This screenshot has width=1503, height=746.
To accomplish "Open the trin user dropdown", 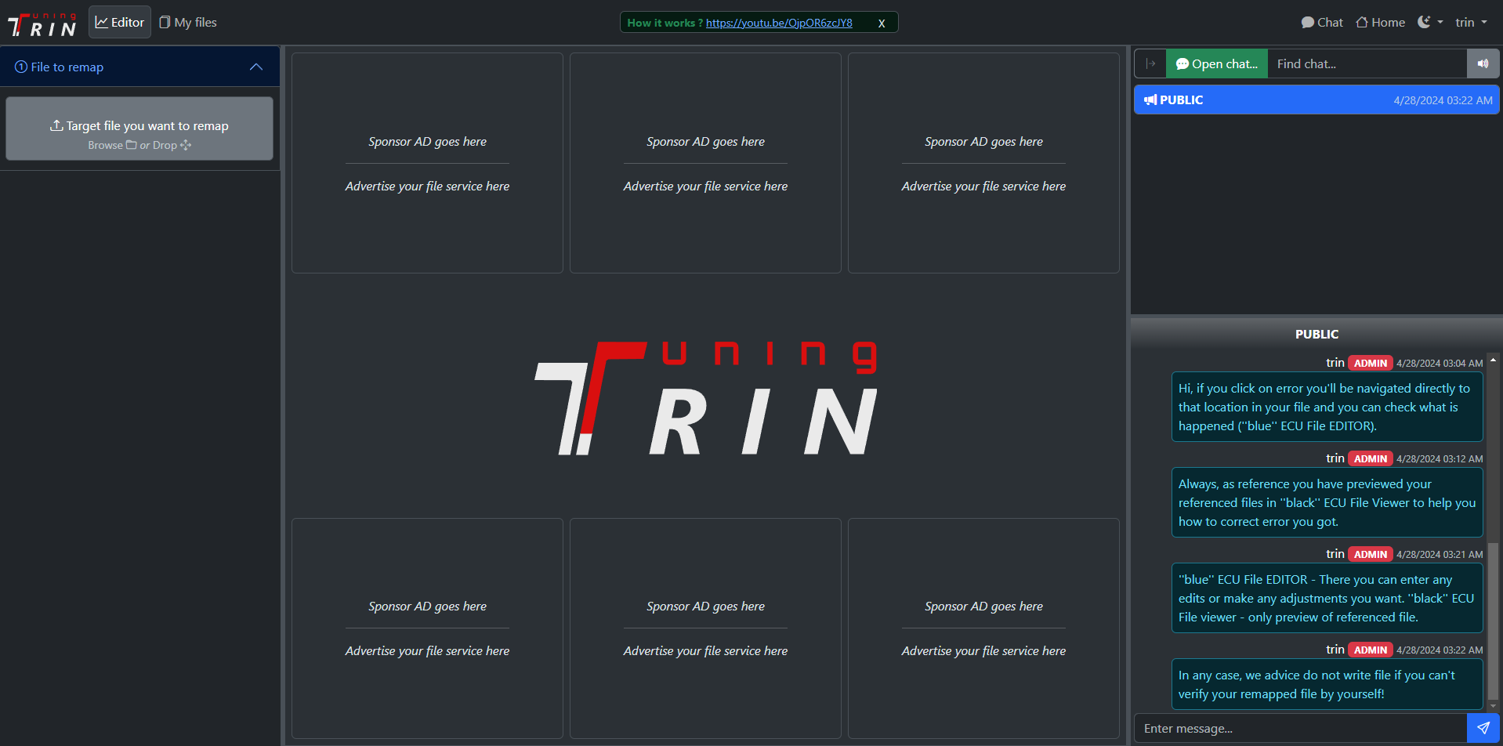I will 1471,23.
